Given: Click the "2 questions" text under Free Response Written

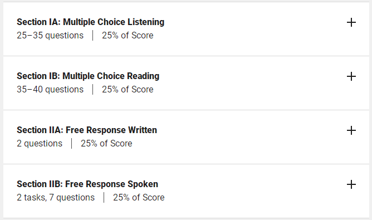Looking at the screenshot, I should (x=40, y=144).
